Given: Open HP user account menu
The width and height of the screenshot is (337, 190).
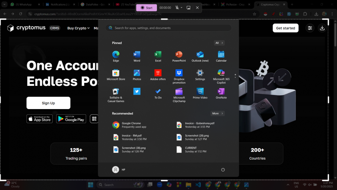Looking at the screenshot, I should point(119,170).
